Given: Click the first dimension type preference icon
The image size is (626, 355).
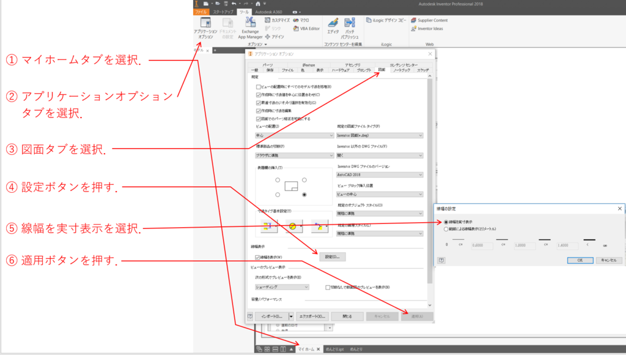Looking at the screenshot, I should [268, 226].
